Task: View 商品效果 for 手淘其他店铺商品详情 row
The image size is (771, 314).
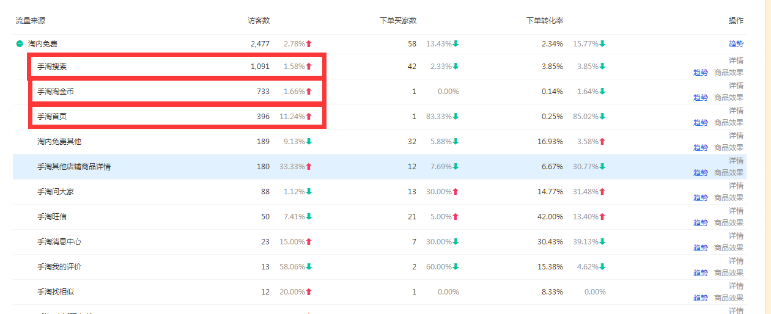Action: 729,172
